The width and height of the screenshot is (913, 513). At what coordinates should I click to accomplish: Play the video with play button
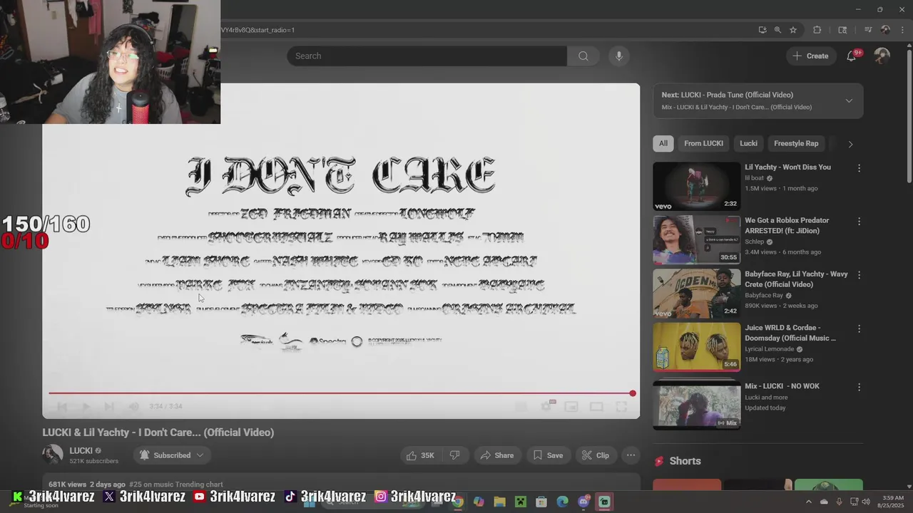(86, 406)
